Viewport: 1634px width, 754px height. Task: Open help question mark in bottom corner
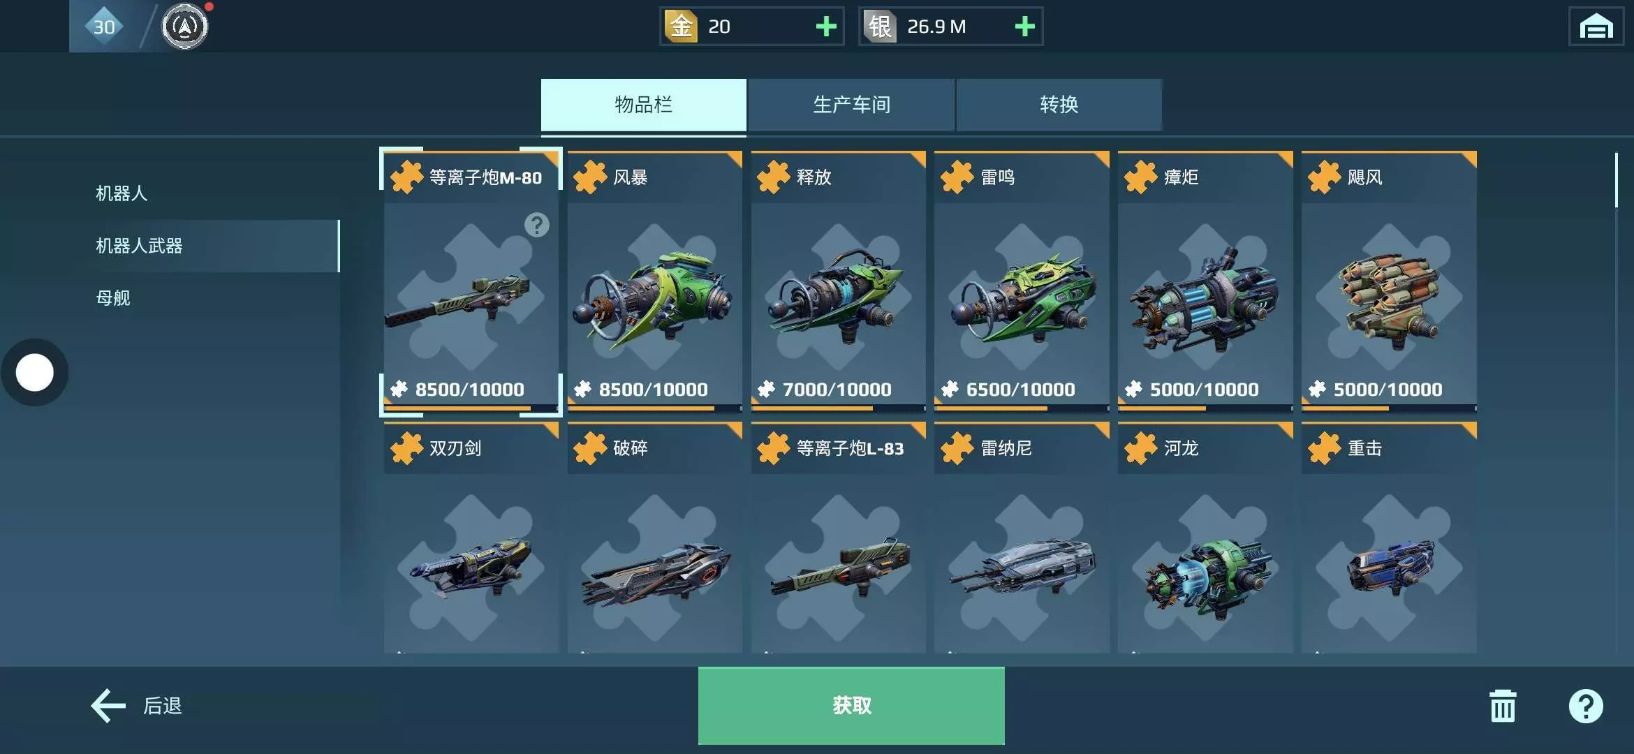[1586, 706]
